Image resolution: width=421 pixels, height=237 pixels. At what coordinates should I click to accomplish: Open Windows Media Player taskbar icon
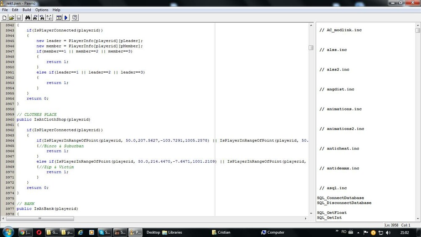pos(91,232)
